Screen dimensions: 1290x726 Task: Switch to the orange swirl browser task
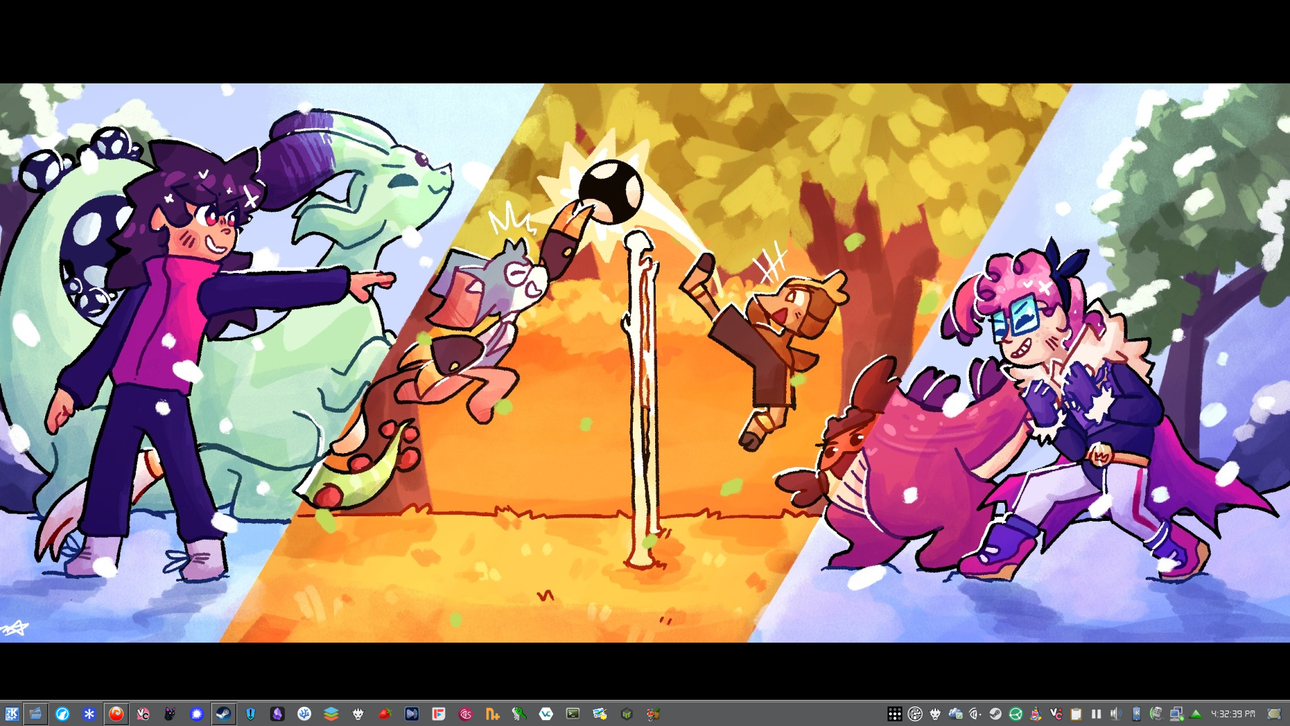tap(116, 714)
